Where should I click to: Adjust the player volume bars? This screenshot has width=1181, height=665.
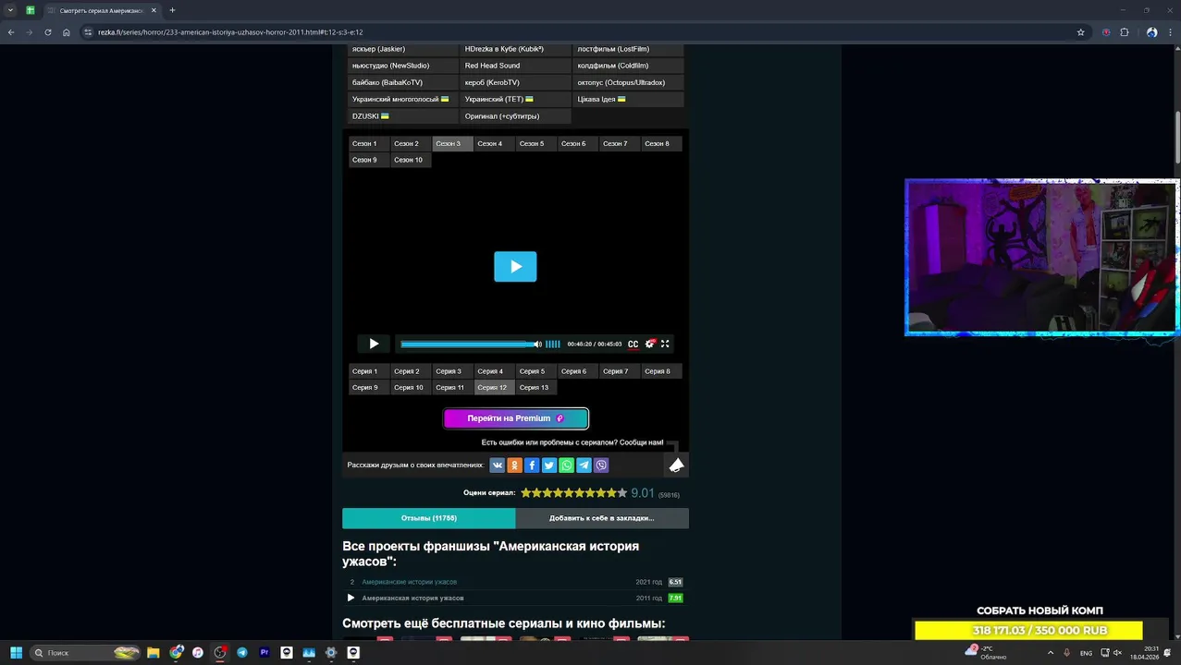point(552,344)
